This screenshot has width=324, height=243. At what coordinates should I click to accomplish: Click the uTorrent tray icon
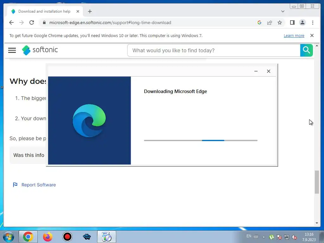(271, 237)
